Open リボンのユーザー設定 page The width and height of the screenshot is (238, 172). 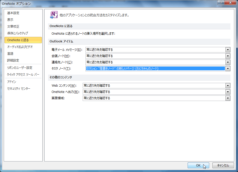(x=20, y=68)
